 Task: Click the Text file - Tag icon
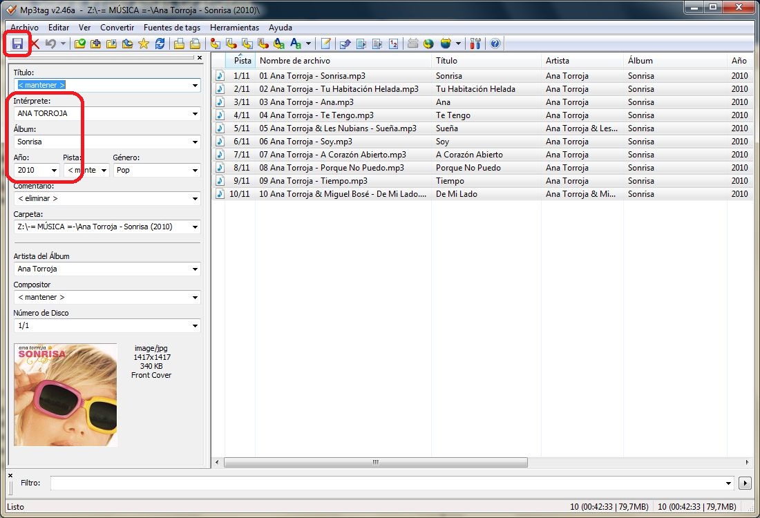263,44
